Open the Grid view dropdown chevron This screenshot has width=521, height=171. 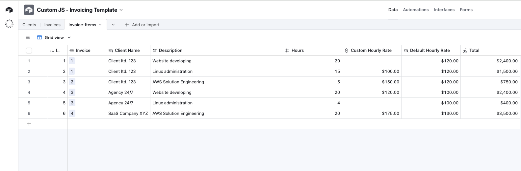pos(69,37)
